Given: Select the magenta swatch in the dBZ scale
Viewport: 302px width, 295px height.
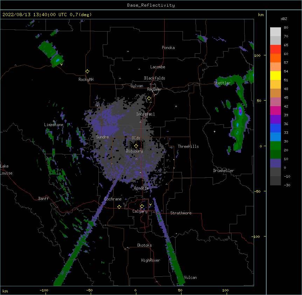Looking at the screenshot, I should click(275, 110).
